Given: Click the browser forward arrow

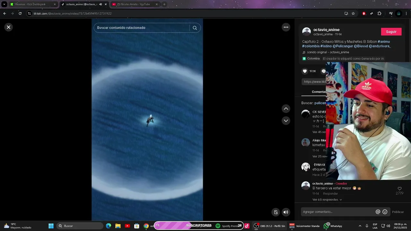Looking at the screenshot, I should (13, 13).
